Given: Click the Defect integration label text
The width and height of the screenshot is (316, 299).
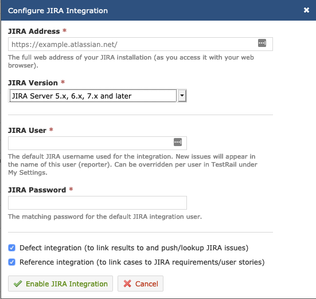Looking at the screenshot, I should [x=134, y=248].
